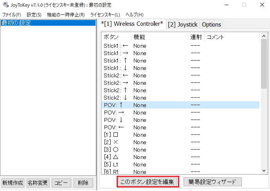Viewport: 270px width, 191px height.
Task: Select the 最初の設定 profile in the list
Action: tap(48, 23)
